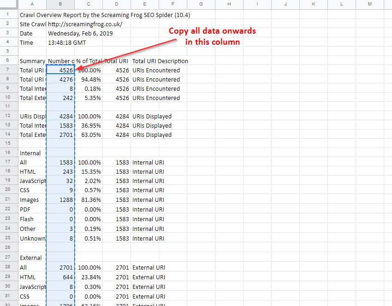The height and width of the screenshot is (306, 392).
Task: Select the 'Total URI Description' header cell
Action: [x=160, y=61]
